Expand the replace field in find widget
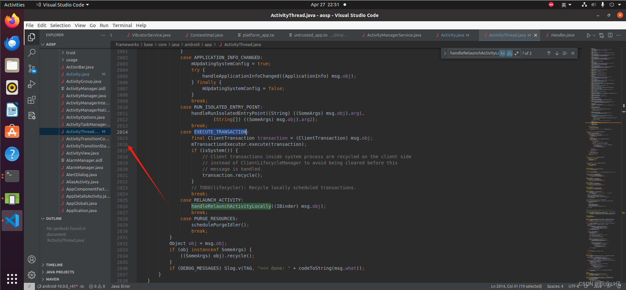Viewport: 626px width, 290px height. click(x=445, y=53)
